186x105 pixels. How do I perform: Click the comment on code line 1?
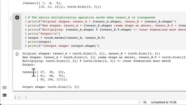click(91, 17)
